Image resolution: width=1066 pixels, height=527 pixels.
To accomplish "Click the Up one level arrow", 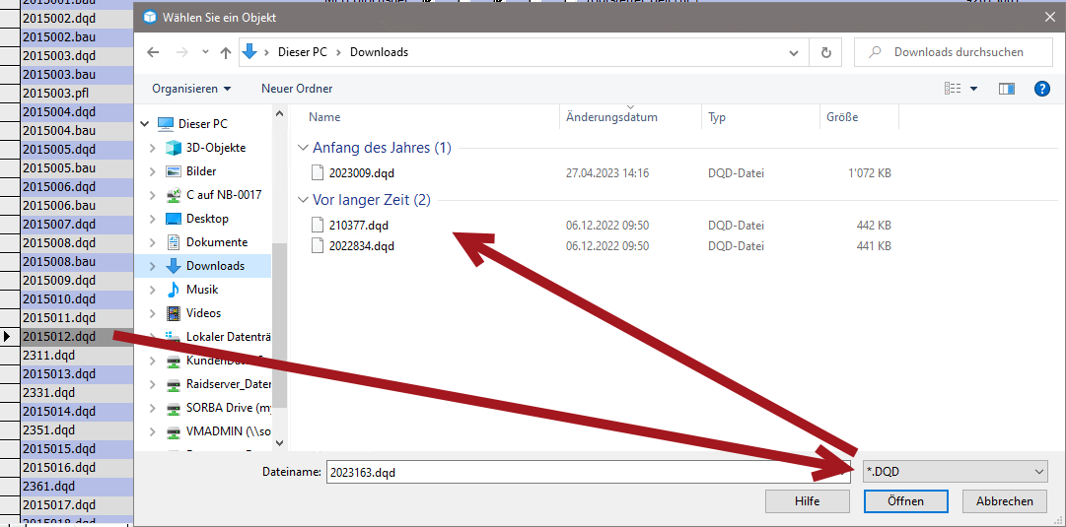I will pos(226,52).
